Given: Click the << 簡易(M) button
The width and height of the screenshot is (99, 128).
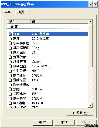Looking at the screenshot, I should click(x=80, y=113).
